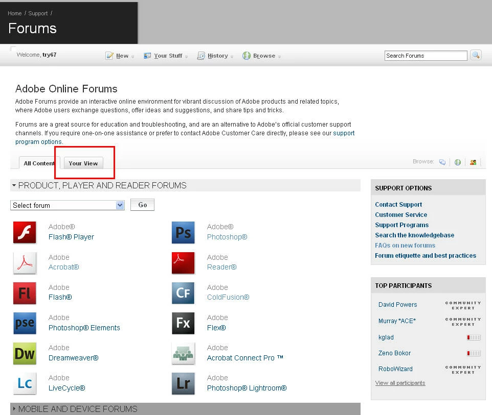The width and height of the screenshot is (492, 415).
Task: Open the Flex® forum text link
Action: [x=216, y=328]
